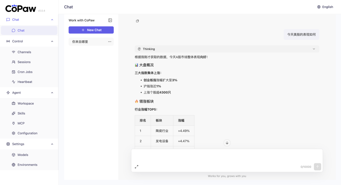The width and height of the screenshot is (341, 185).
Task: Switch language to English
Action: pyautogui.click(x=325, y=7)
